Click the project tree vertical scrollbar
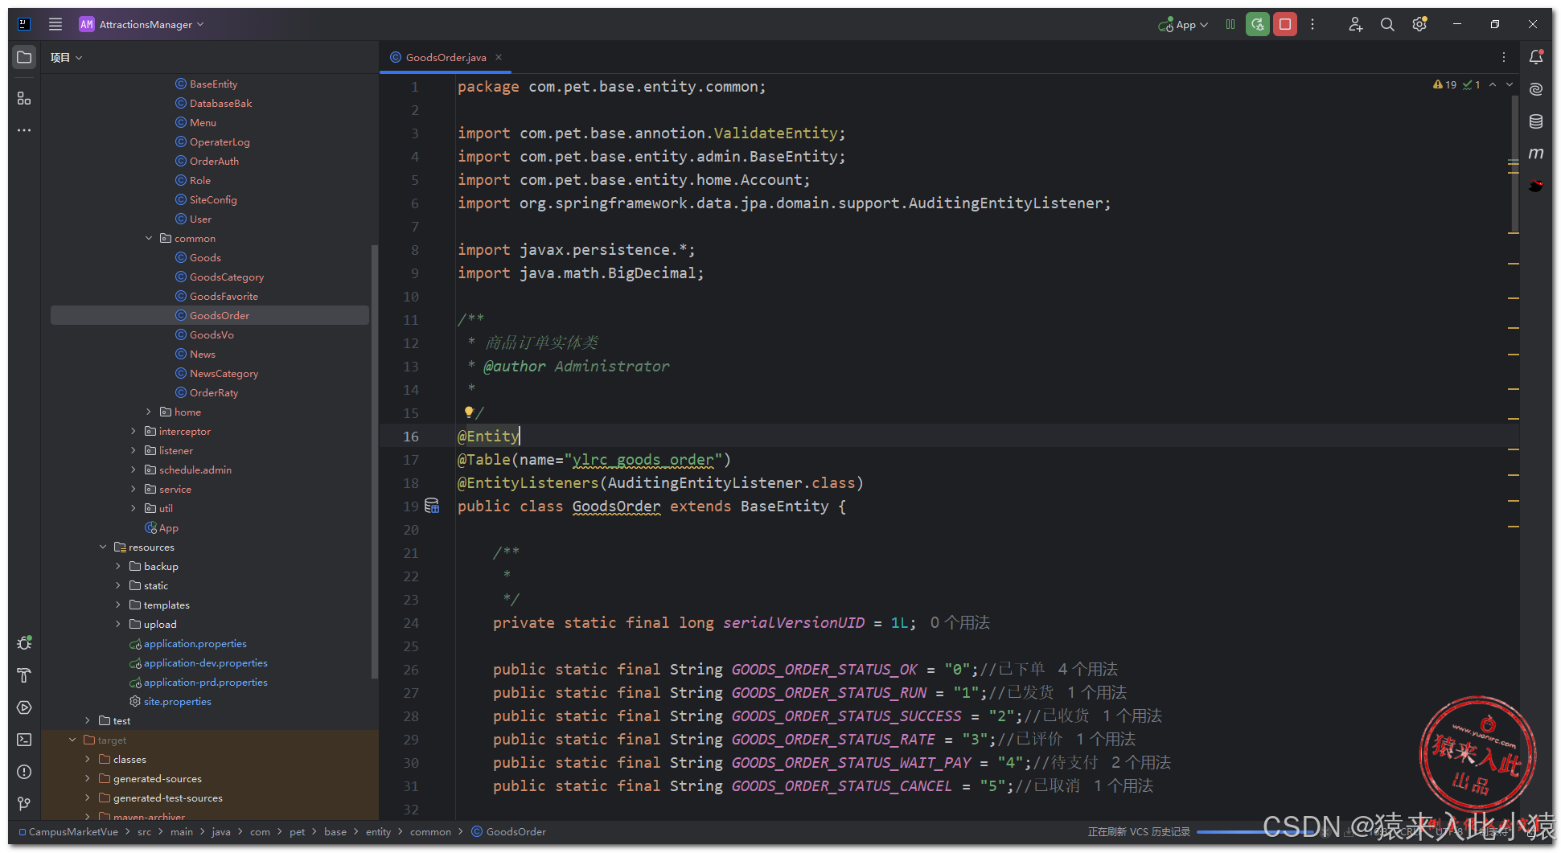 point(375,461)
